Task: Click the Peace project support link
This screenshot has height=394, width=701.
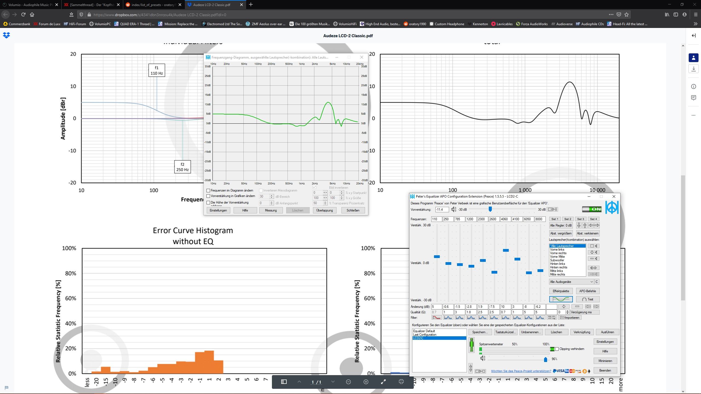Action: (x=521, y=371)
